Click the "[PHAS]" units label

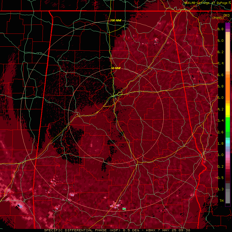218,18
